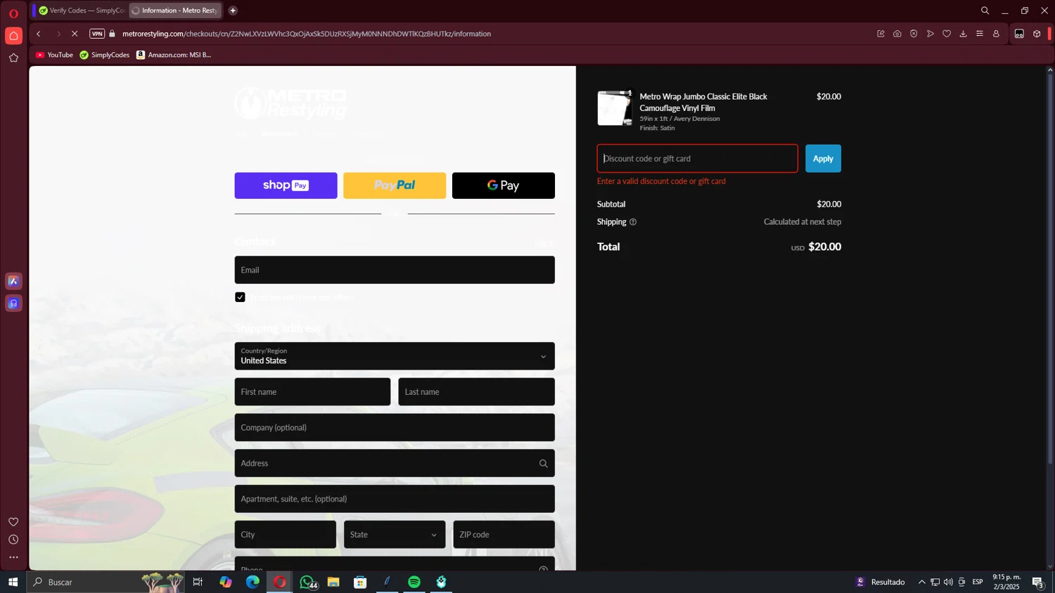Open the sidebar history clock icon
1055x593 pixels.
pyautogui.click(x=13, y=540)
